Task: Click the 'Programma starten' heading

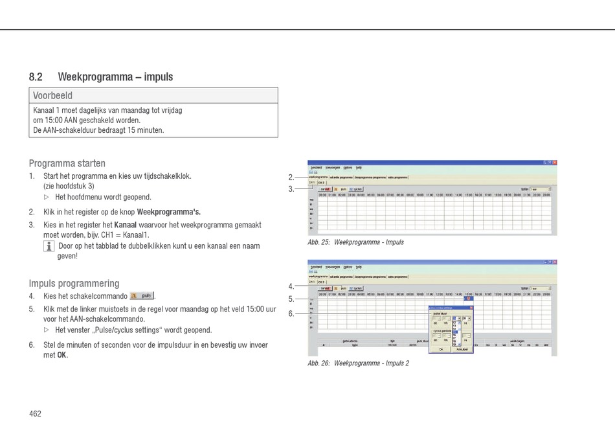Action: [67, 163]
